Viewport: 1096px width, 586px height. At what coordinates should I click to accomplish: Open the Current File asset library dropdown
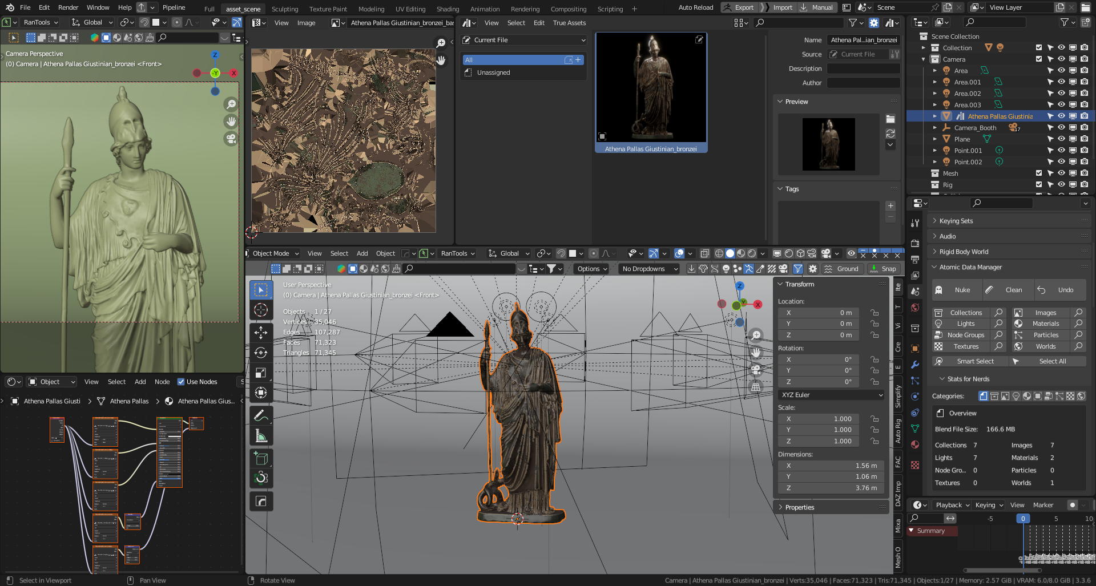point(523,40)
